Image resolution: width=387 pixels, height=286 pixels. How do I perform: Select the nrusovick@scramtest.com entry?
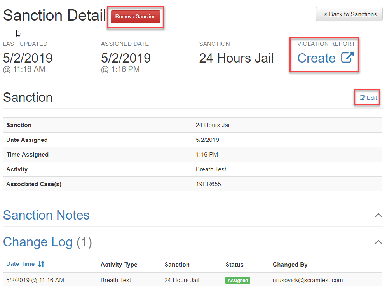(308, 280)
